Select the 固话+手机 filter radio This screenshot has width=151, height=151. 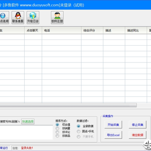pyautogui.click(x=78, y=131)
